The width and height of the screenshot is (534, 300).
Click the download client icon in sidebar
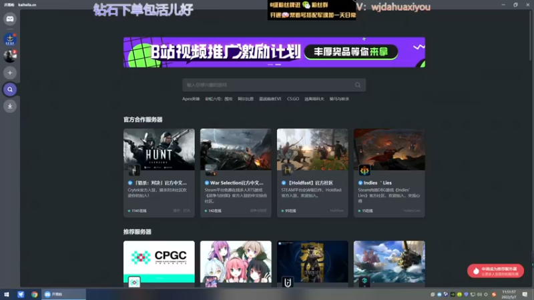10,106
